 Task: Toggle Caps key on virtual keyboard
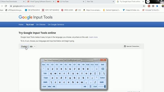pos(46,78)
